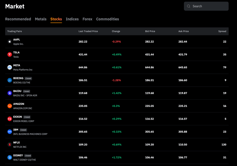Click the Baidu logo icon
Viewport: 237px width, 166px height.
10,93
